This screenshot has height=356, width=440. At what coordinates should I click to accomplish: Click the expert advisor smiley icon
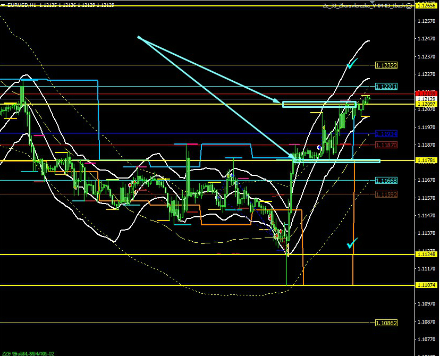pyautogui.click(x=409, y=5)
